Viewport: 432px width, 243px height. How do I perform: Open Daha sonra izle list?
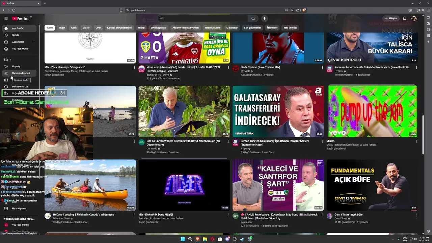click(x=19, y=87)
